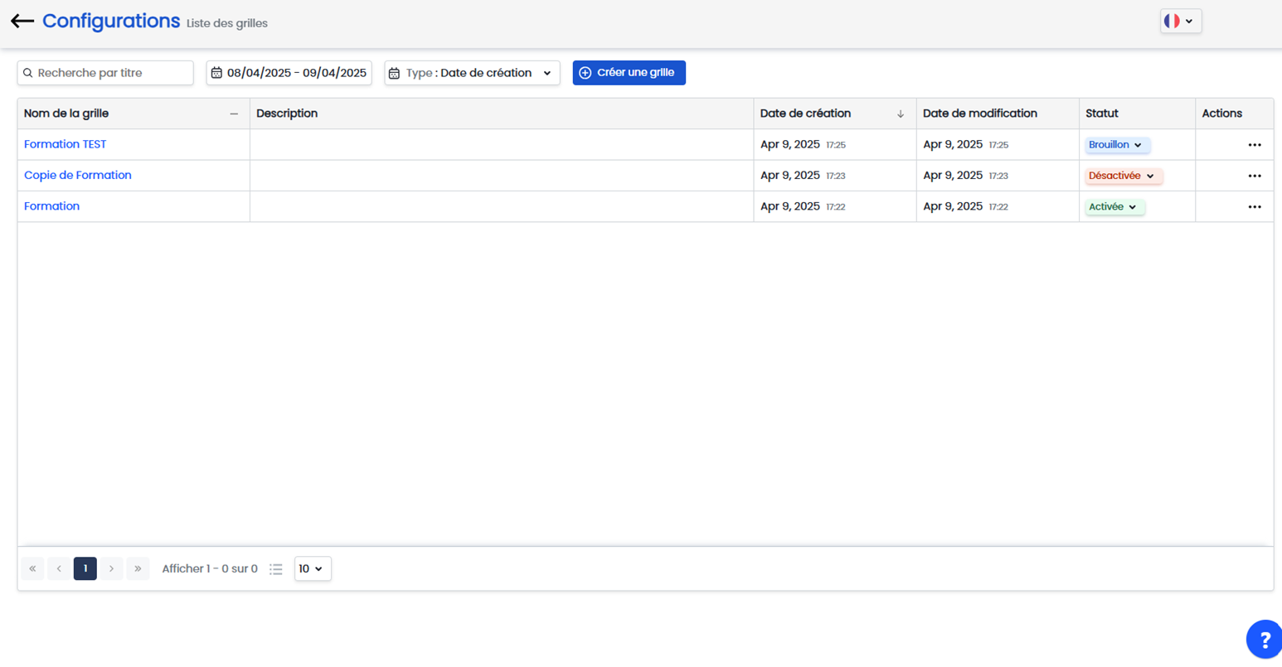
Task: Open the Activée status dropdown
Action: [x=1114, y=207]
